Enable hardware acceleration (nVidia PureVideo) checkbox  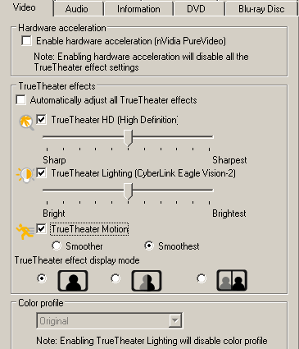point(26,41)
